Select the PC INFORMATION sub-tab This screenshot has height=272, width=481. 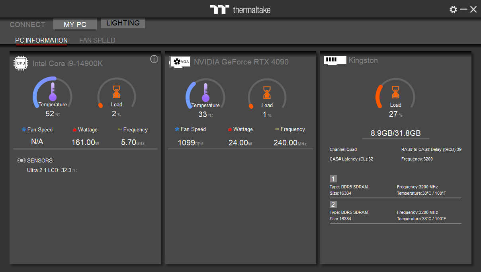point(41,40)
